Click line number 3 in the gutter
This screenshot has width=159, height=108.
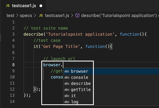click(x=13, y=34)
